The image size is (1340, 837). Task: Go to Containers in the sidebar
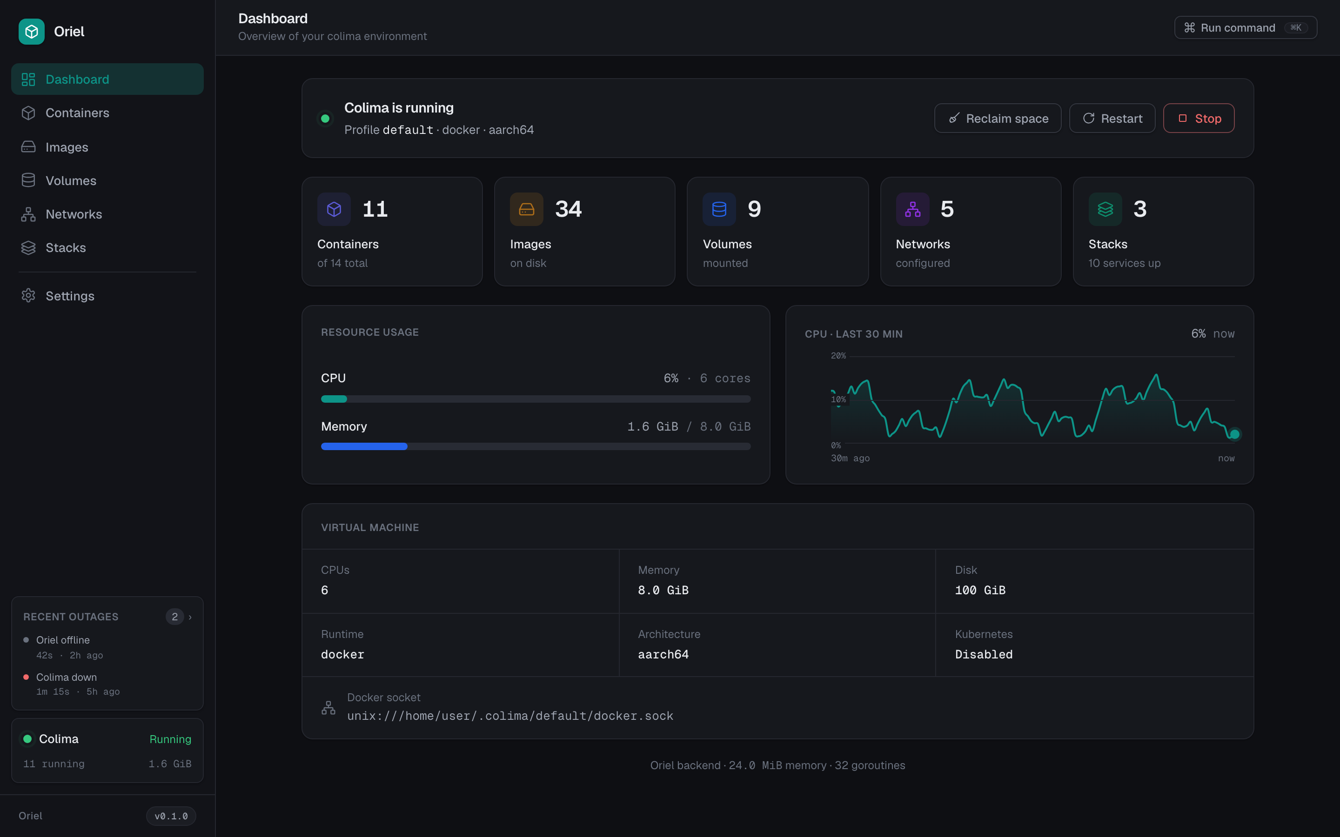pos(107,113)
